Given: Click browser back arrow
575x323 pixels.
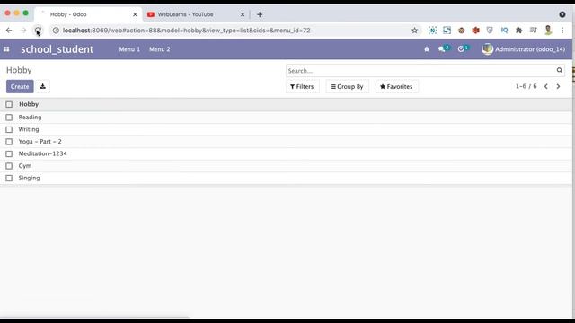Looking at the screenshot, I should [9, 31].
